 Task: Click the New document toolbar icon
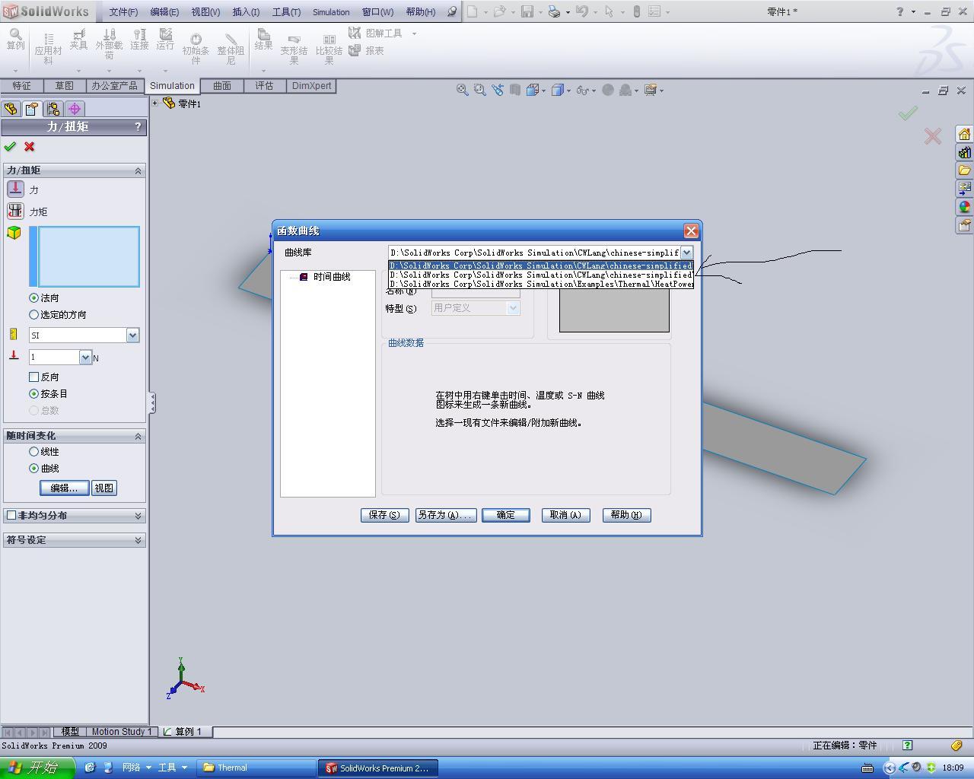tap(473, 11)
